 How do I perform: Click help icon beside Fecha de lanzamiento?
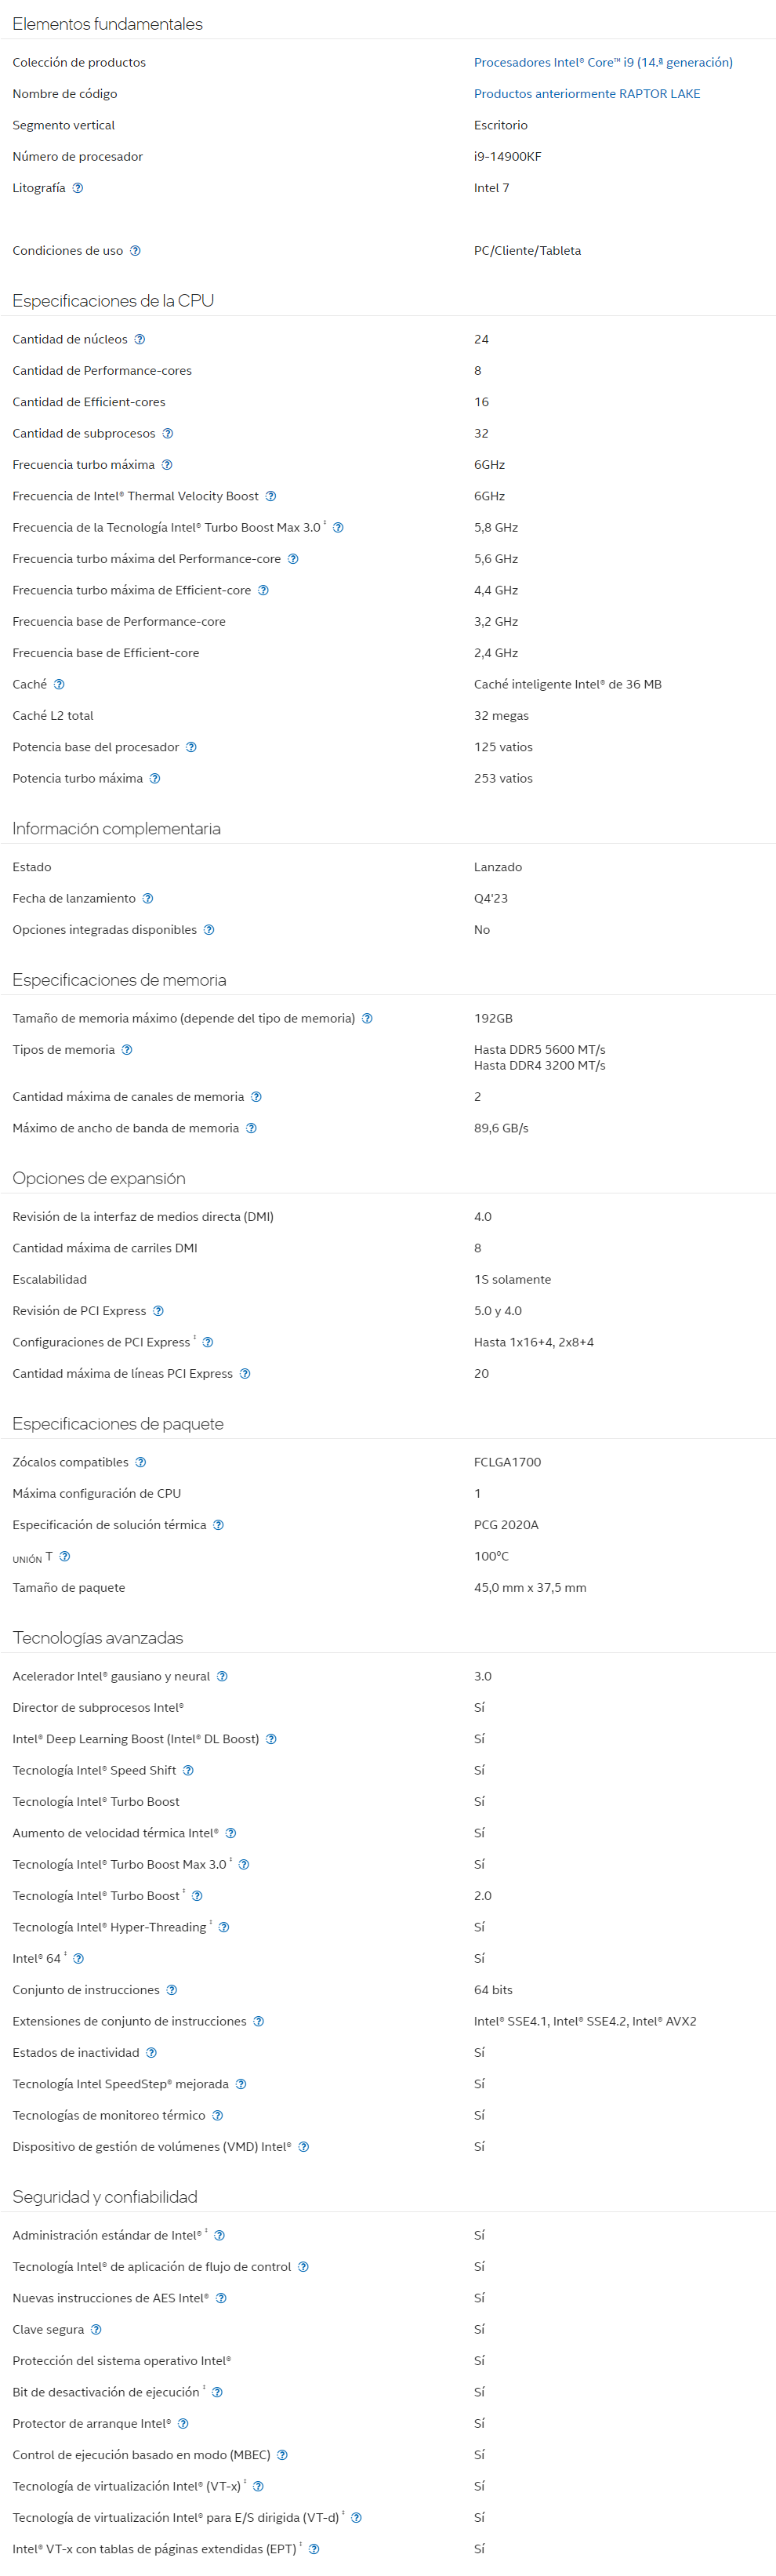(148, 899)
